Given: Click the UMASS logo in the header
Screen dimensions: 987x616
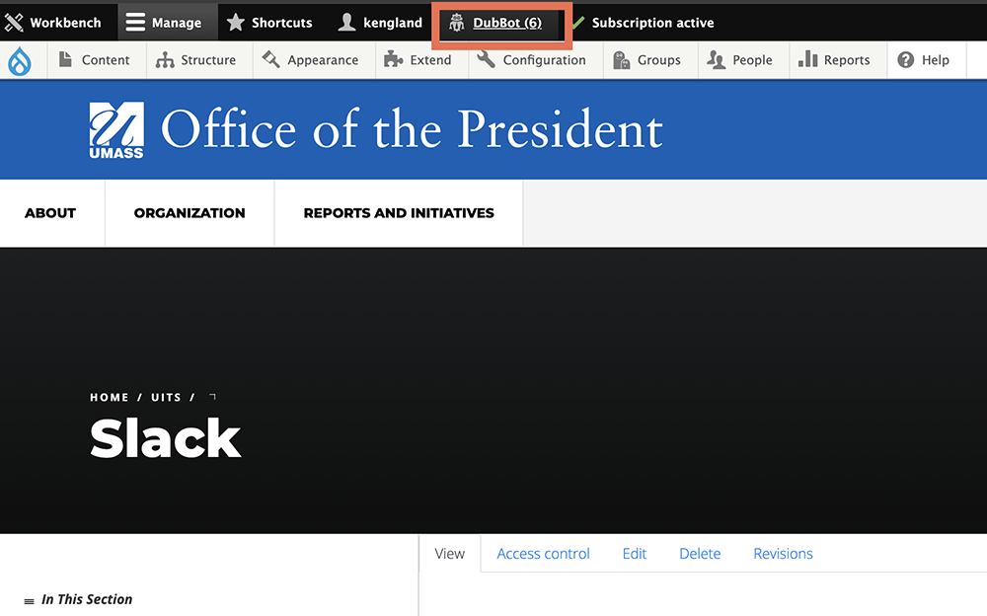Looking at the screenshot, I should coord(115,129).
